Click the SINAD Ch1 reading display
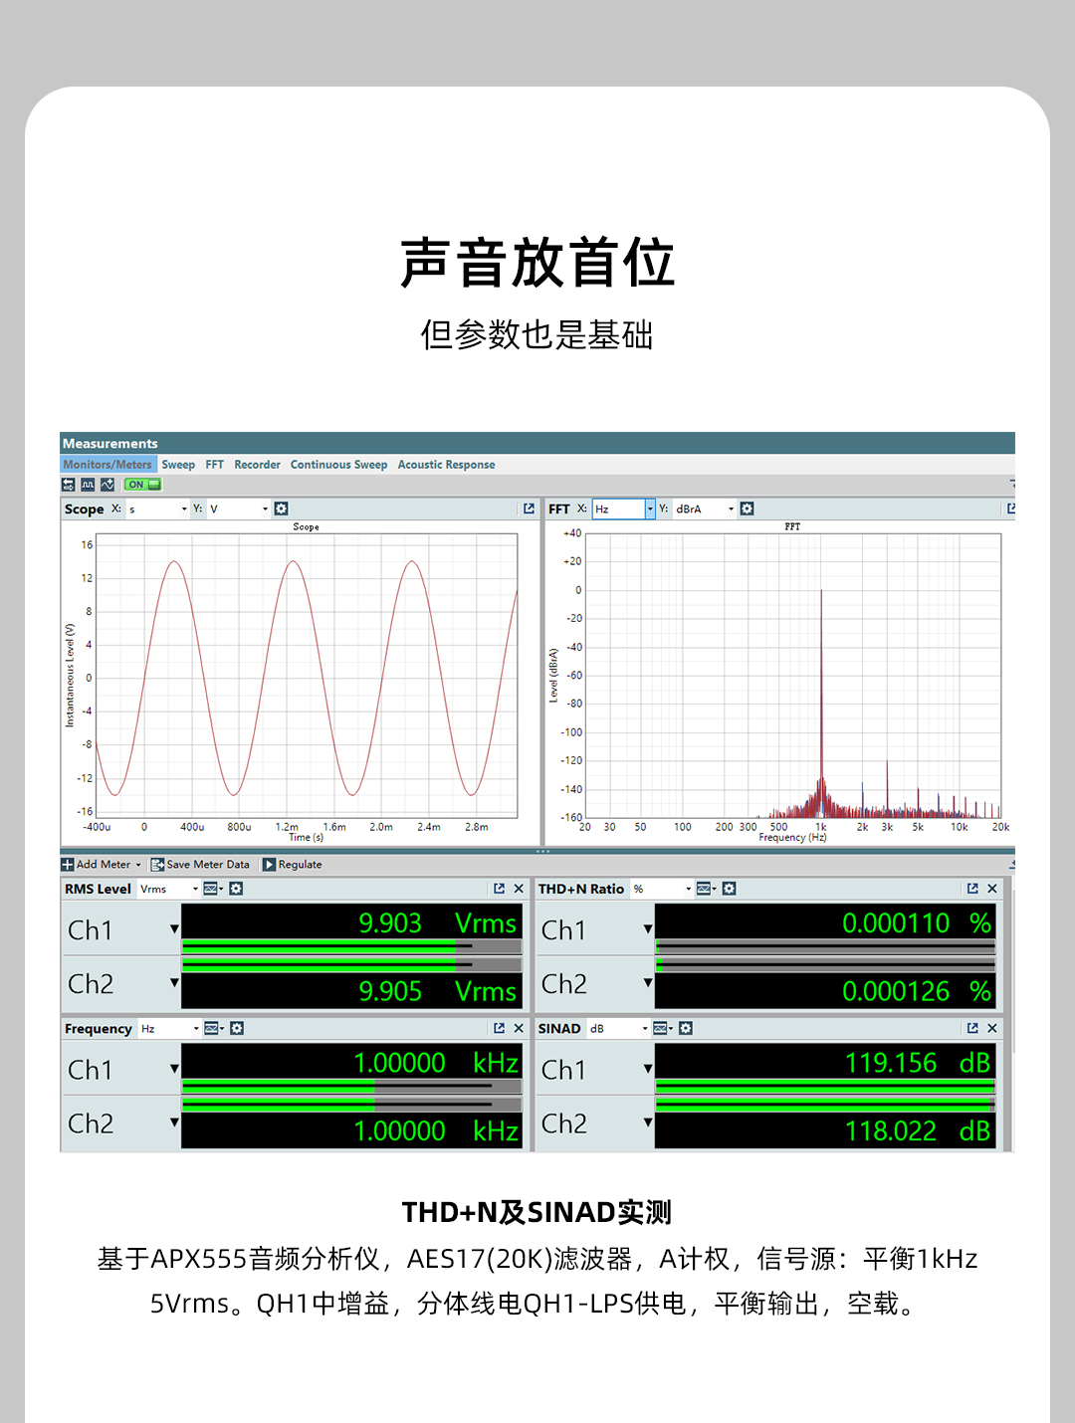The image size is (1075, 1423). click(825, 1063)
